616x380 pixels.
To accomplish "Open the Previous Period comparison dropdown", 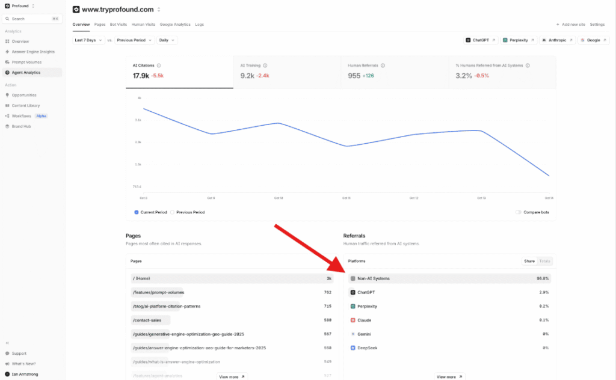I will click(134, 40).
